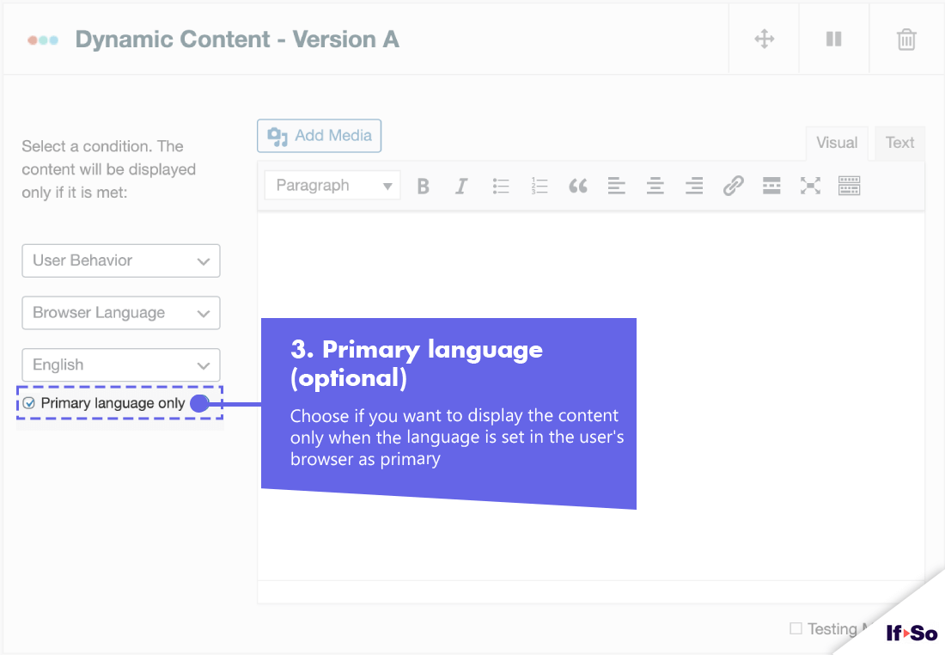Insert a bulleted list
This screenshot has height=655, width=945.
(501, 186)
